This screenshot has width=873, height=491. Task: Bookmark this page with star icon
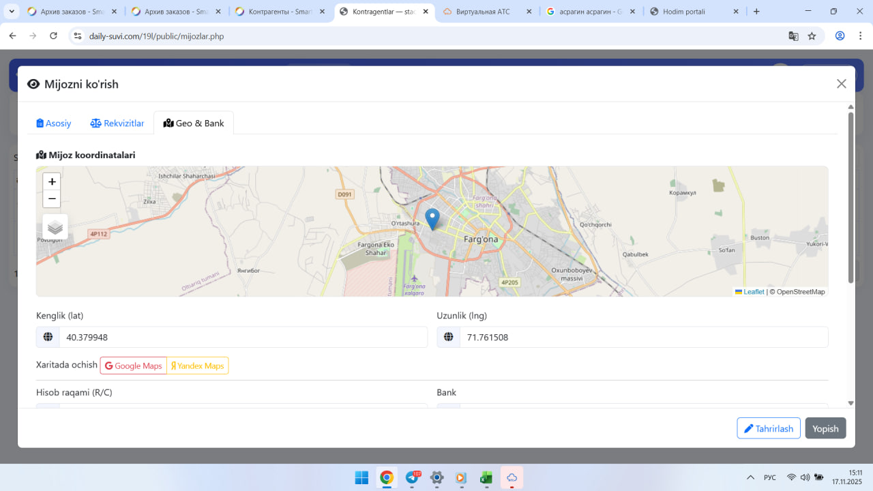click(812, 36)
